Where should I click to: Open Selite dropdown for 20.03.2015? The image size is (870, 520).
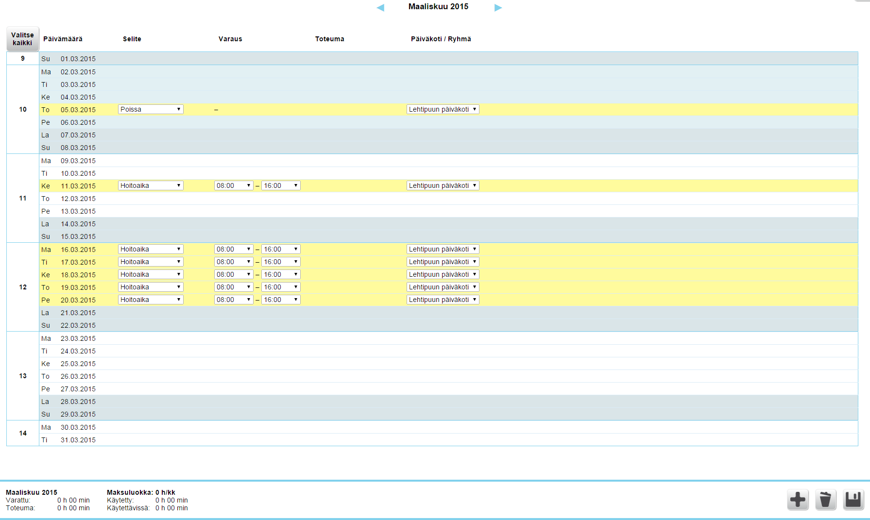[151, 300]
